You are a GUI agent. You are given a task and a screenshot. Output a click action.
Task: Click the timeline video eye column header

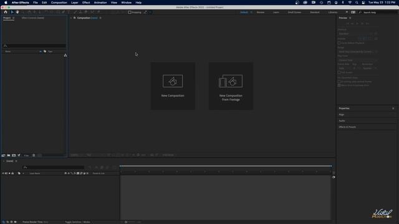(3, 173)
